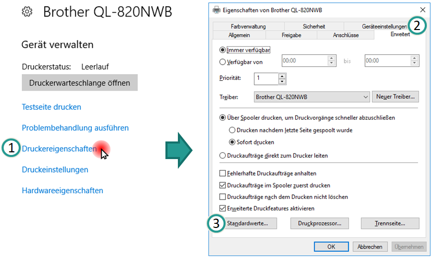
Task: Choose Druckaufträge direkt zum Drucker leiten
Action: pos(222,156)
